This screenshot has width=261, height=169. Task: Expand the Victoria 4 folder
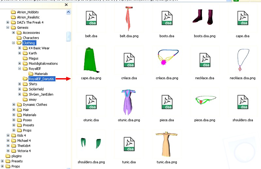click(x=8, y=151)
